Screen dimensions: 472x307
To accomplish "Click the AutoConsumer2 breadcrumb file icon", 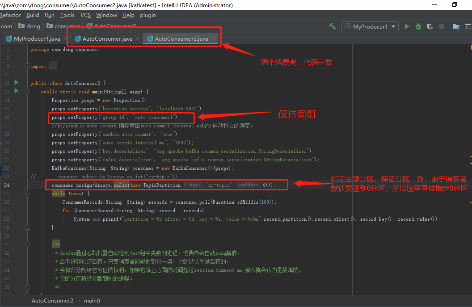I will click(x=90, y=26).
